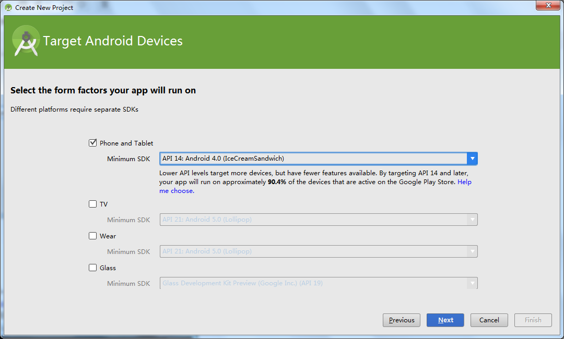Uncheck the Phone and Tablet checkbox

[x=93, y=143]
